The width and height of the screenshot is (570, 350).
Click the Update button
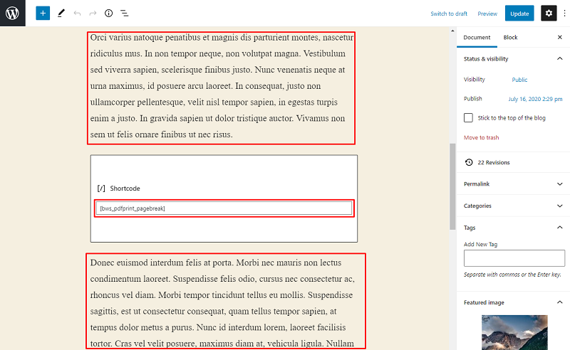click(519, 14)
